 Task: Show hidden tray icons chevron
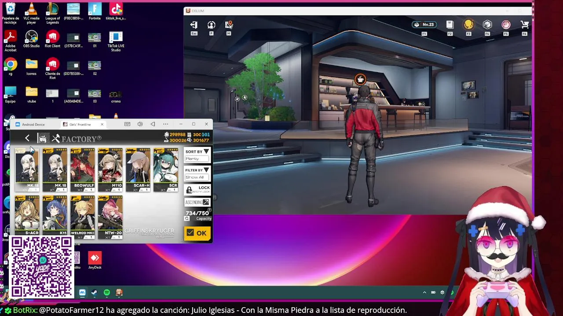[424, 292]
